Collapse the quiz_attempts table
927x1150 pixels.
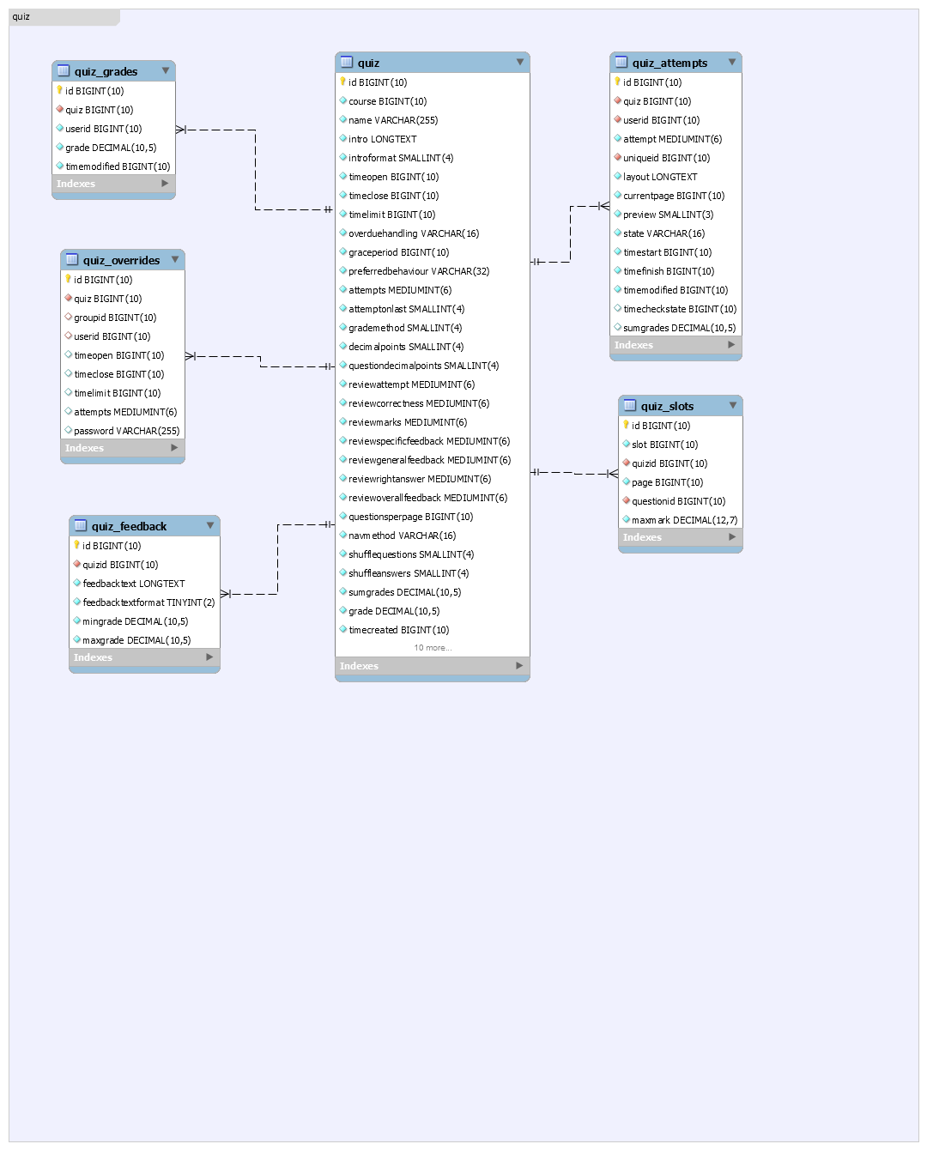732,63
